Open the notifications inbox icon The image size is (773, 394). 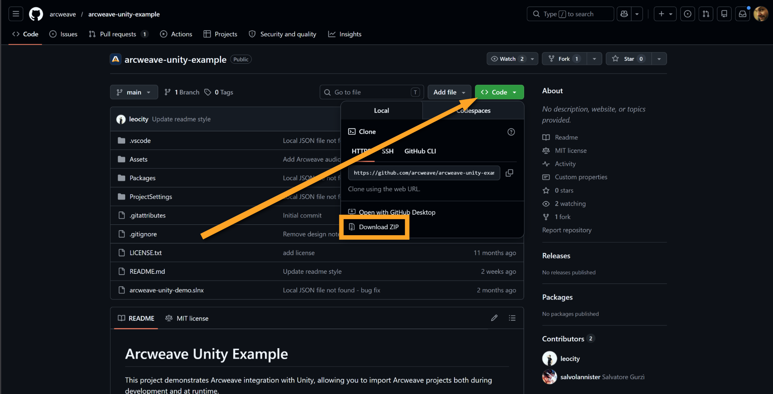click(742, 14)
